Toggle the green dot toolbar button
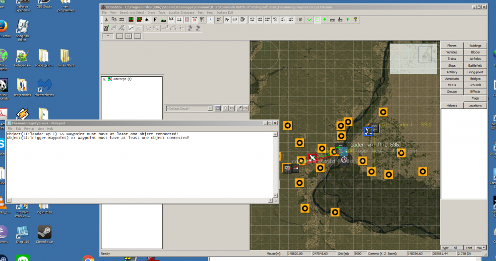This screenshot has width=496, height=261. (x=324, y=19)
